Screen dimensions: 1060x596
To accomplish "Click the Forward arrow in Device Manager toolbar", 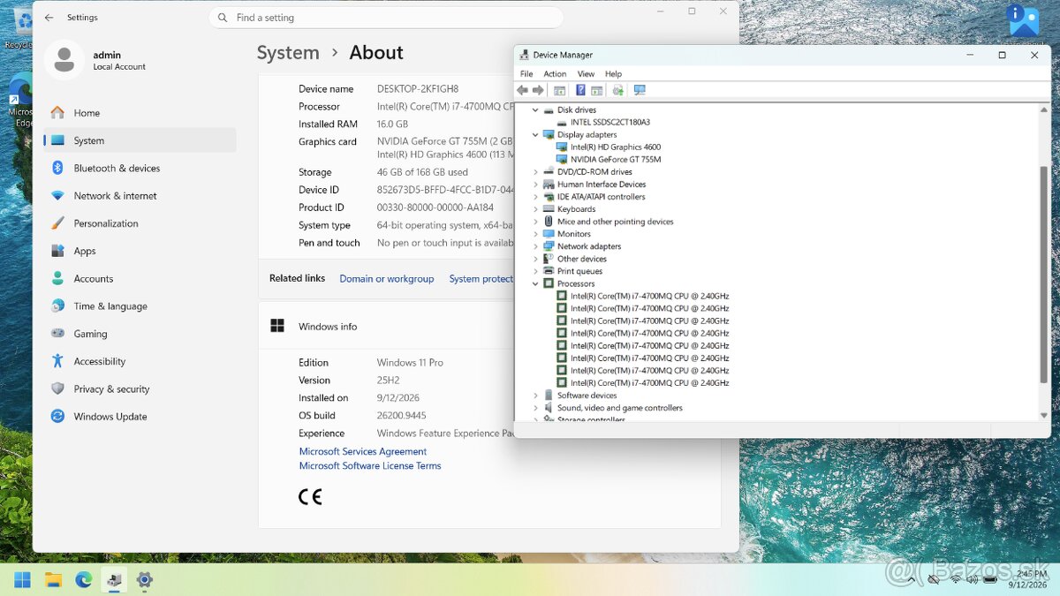I will 538,90.
